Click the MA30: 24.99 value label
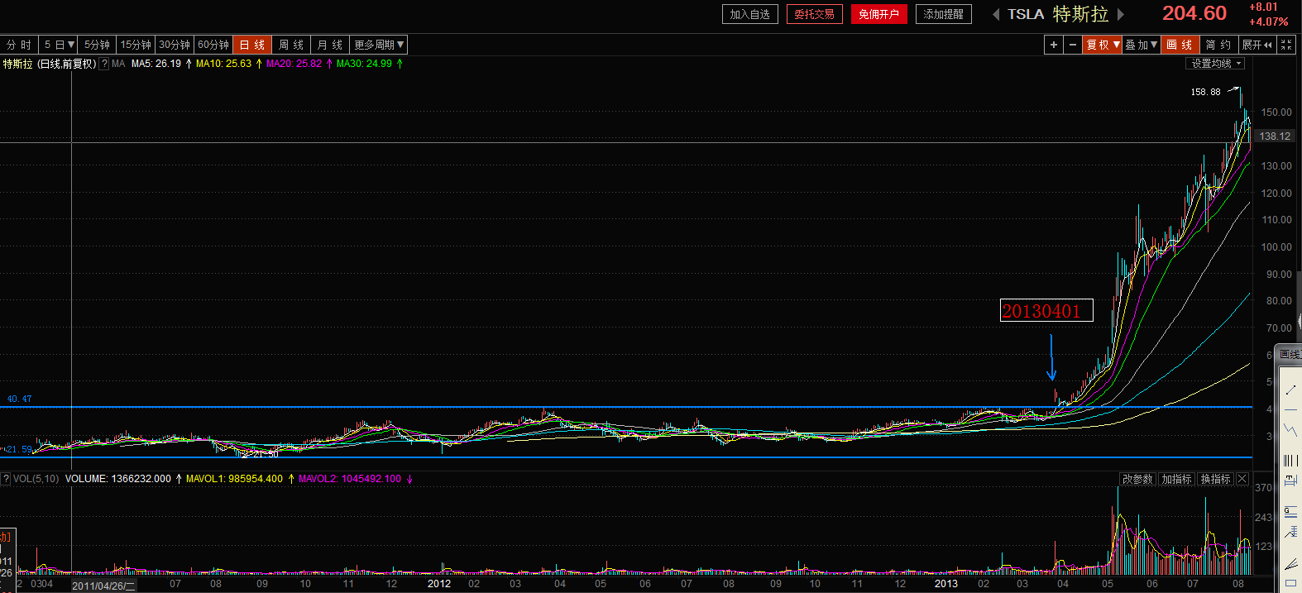Screen dimensions: 1302x593 pyautogui.click(x=364, y=64)
